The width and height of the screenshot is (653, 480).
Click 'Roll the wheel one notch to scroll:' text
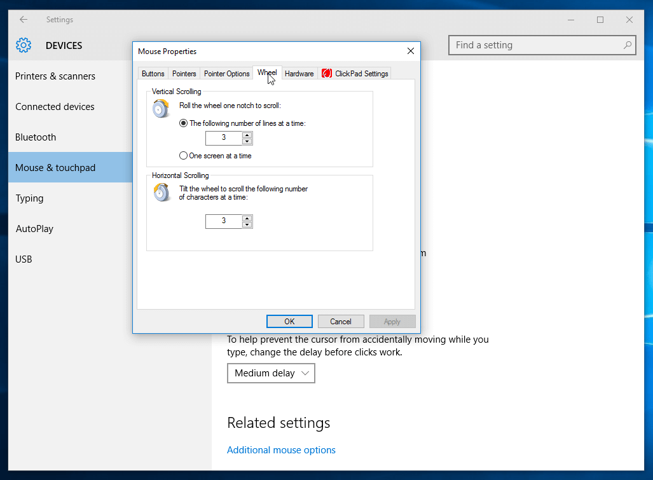[x=230, y=106]
